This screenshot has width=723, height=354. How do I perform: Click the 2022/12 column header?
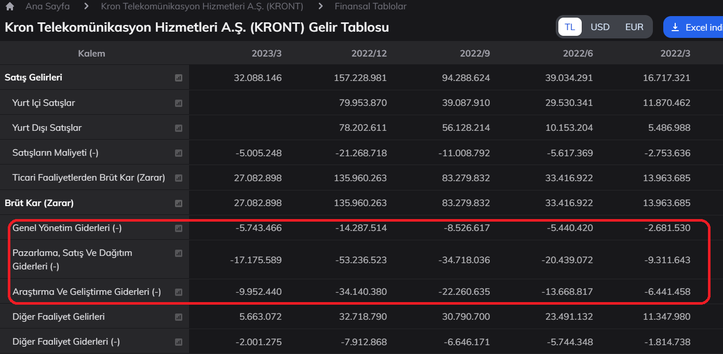tap(369, 53)
